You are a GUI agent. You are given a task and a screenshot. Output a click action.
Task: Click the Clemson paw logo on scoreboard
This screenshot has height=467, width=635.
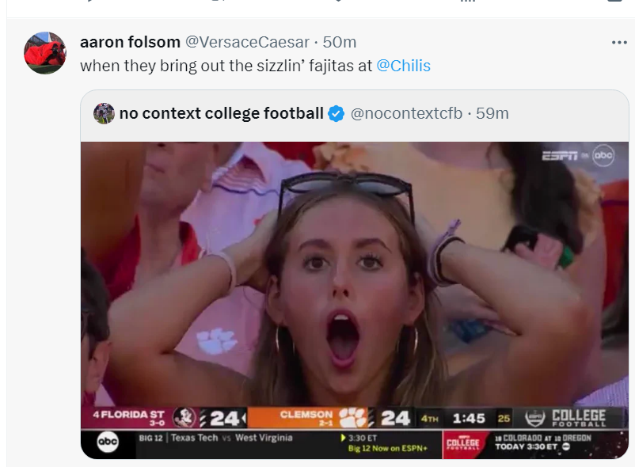353,417
